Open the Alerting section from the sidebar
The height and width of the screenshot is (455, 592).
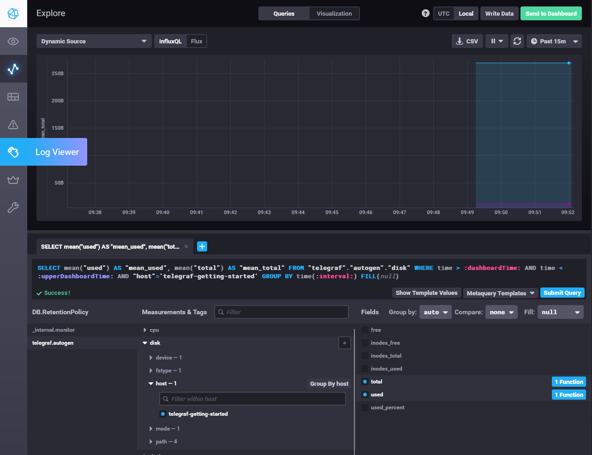pyautogui.click(x=13, y=125)
